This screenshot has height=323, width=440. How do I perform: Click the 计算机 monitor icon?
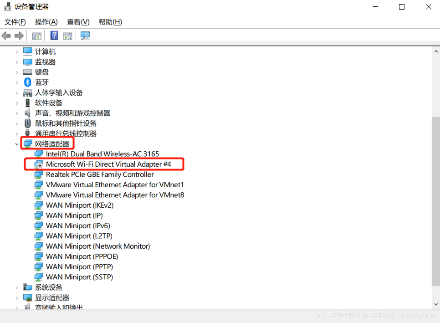point(27,51)
